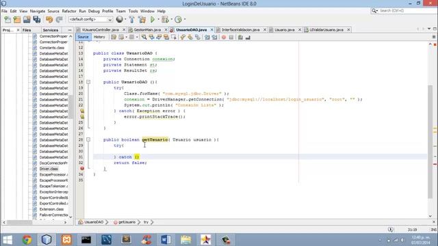Debug project toolbar icon
The width and height of the screenshot is (438, 246).
(x=165, y=20)
